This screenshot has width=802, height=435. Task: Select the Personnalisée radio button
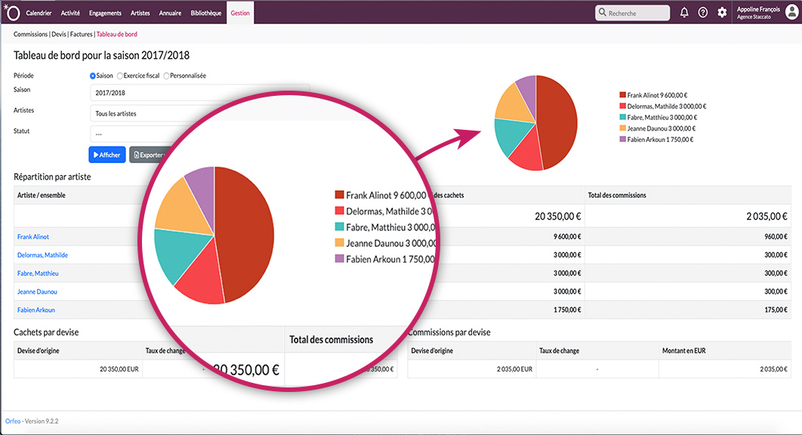click(166, 76)
